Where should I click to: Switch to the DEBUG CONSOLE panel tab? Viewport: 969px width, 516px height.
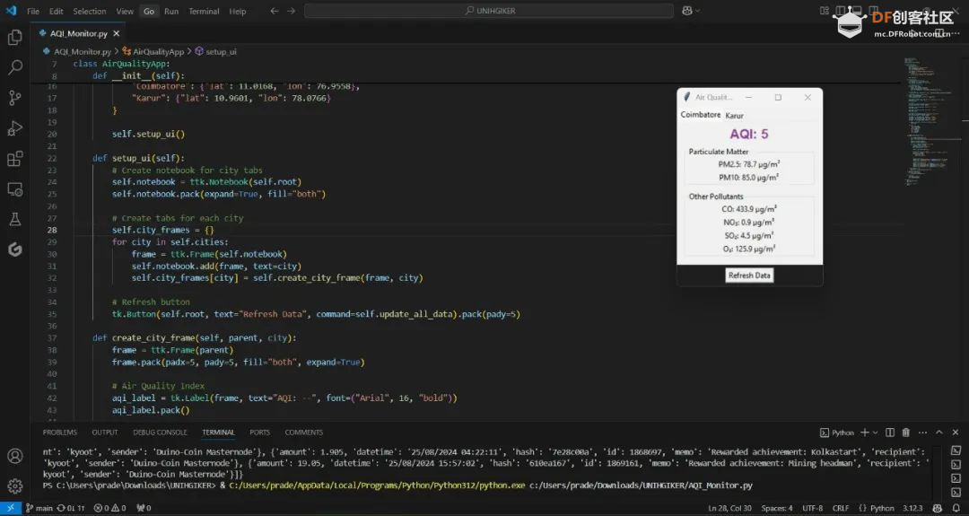coord(160,433)
